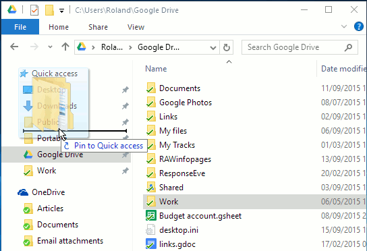Open the Articles folder under OneDrive
Screen dimensions: 367x251
(x=50, y=208)
